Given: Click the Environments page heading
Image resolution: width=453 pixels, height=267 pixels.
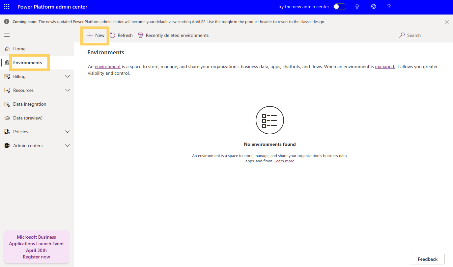Looking at the screenshot, I should point(106,52).
